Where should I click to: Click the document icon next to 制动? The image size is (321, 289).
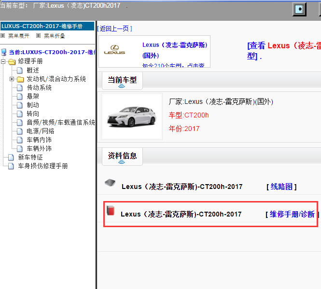click(20, 105)
